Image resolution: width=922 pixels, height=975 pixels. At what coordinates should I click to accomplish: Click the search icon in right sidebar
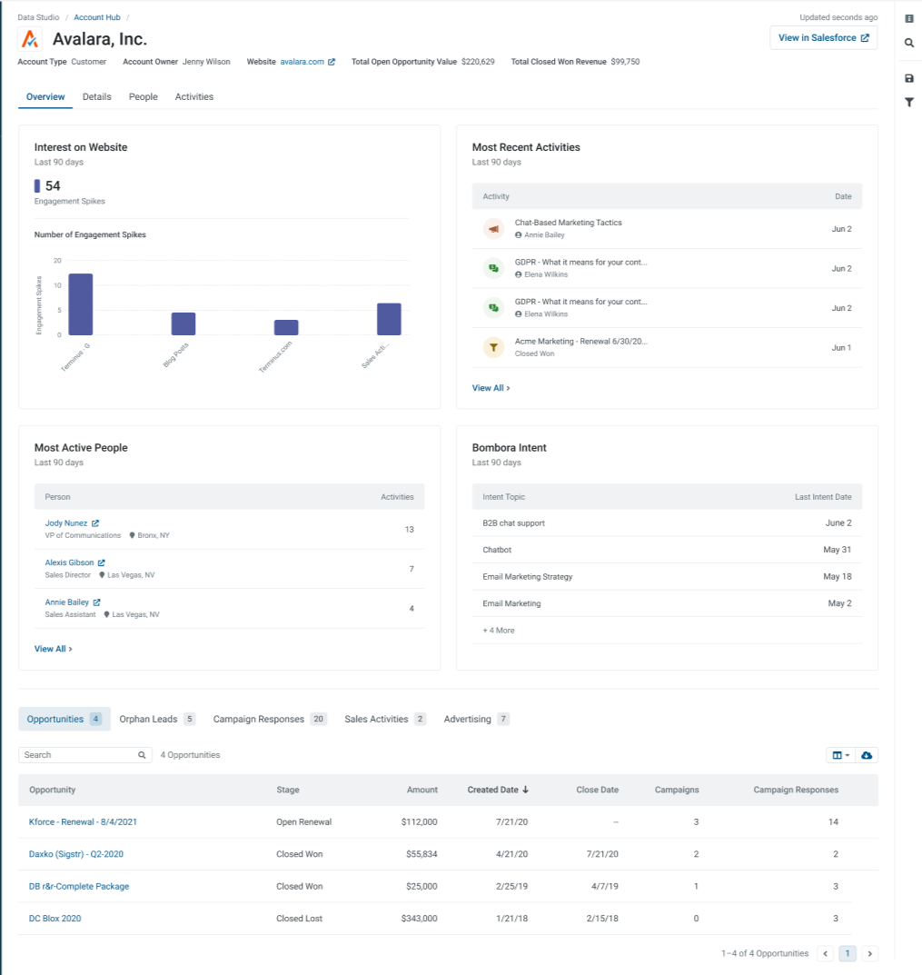909,43
